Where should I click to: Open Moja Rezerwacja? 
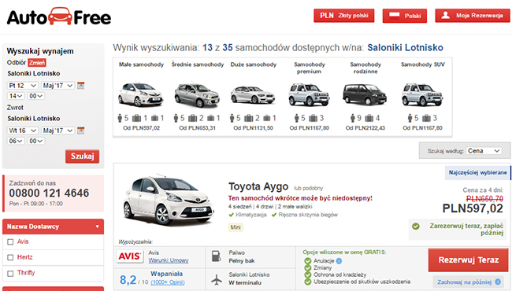click(472, 15)
